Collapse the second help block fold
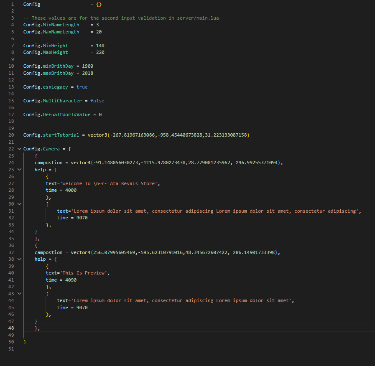This screenshot has height=366, width=375. tap(19, 259)
